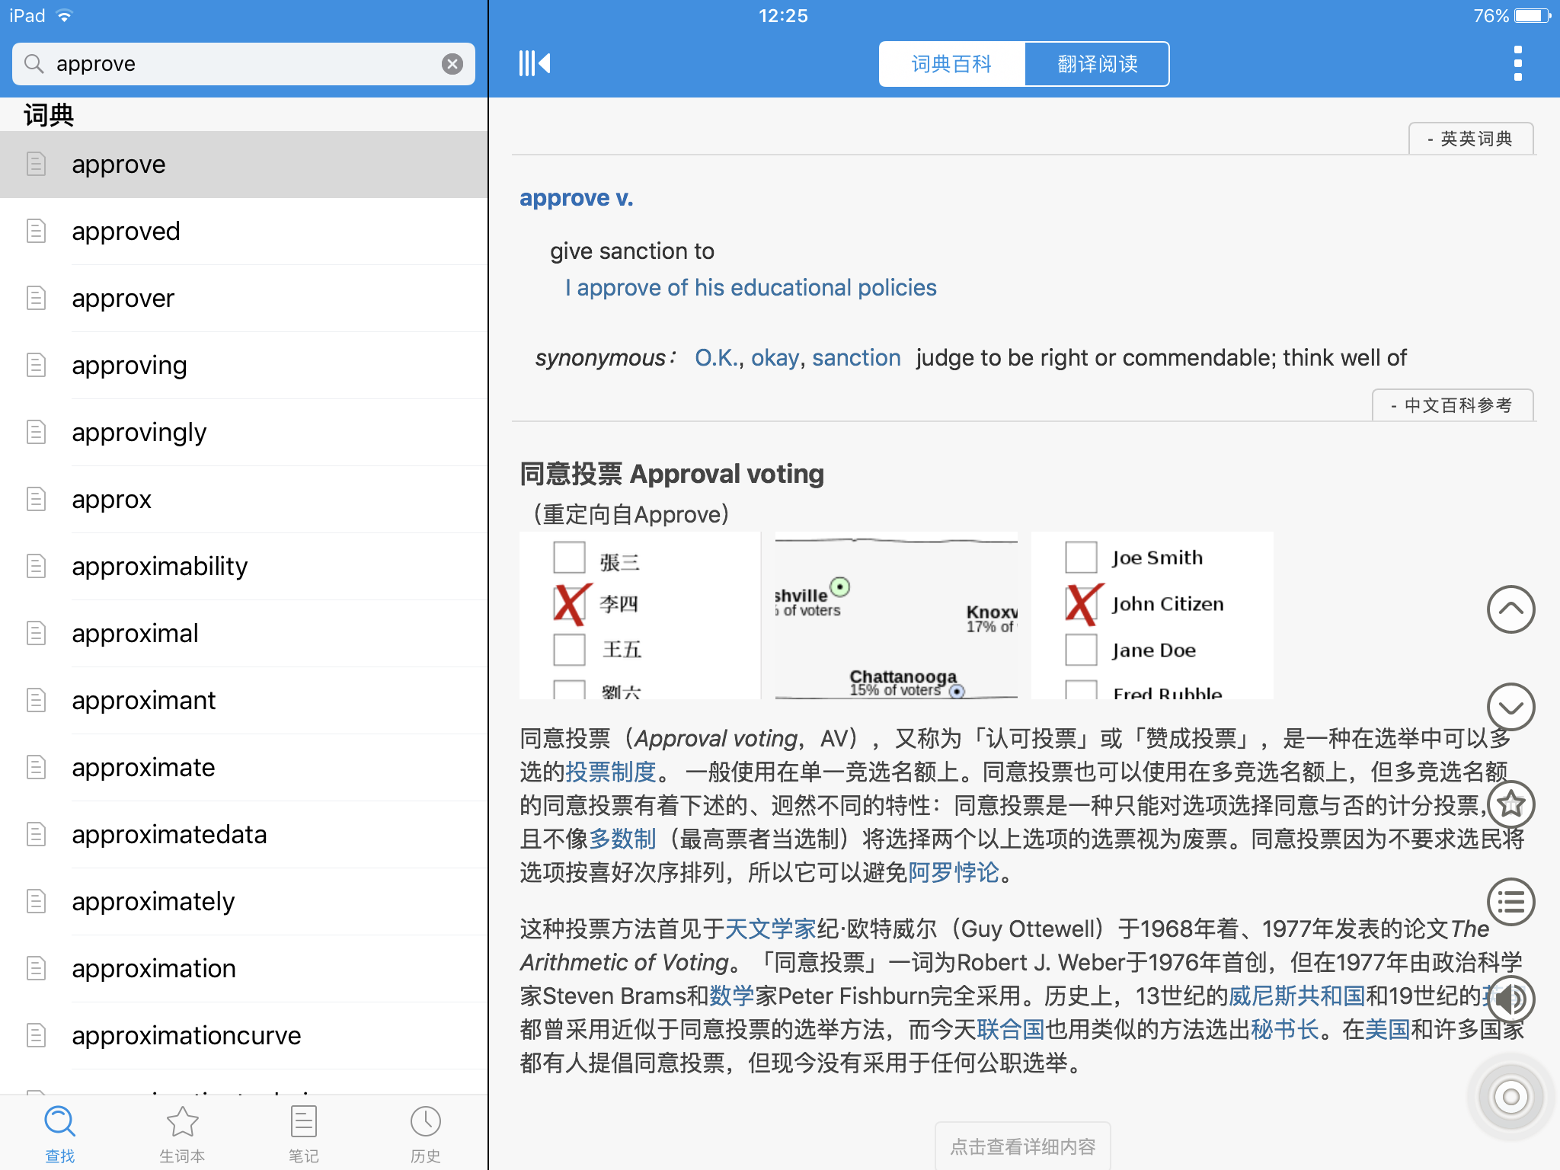Switch to 翻译阅读 tab

(1097, 64)
